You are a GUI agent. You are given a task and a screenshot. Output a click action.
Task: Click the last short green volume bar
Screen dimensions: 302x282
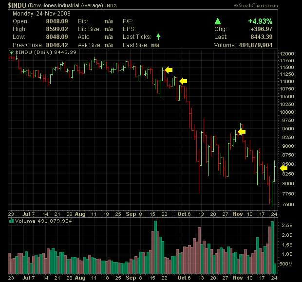click(x=275, y=268)
